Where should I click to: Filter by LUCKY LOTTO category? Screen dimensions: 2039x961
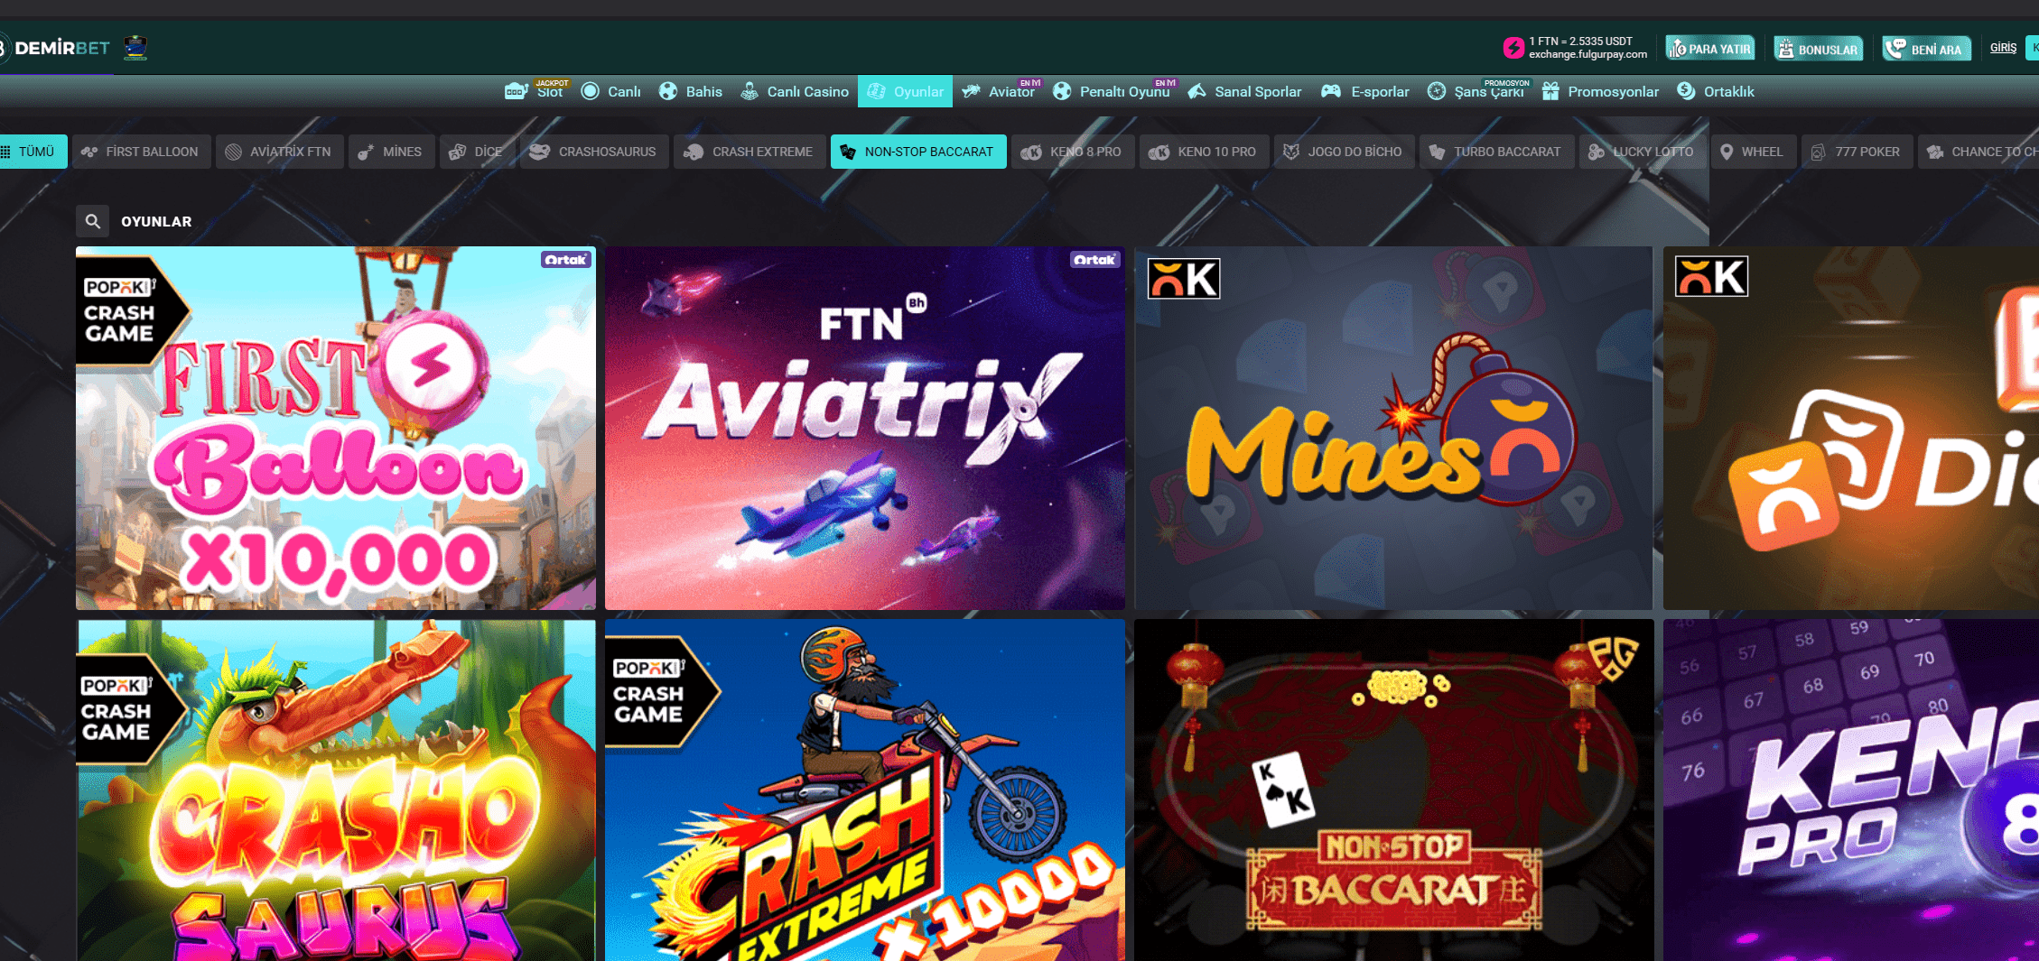point(1643,152)
